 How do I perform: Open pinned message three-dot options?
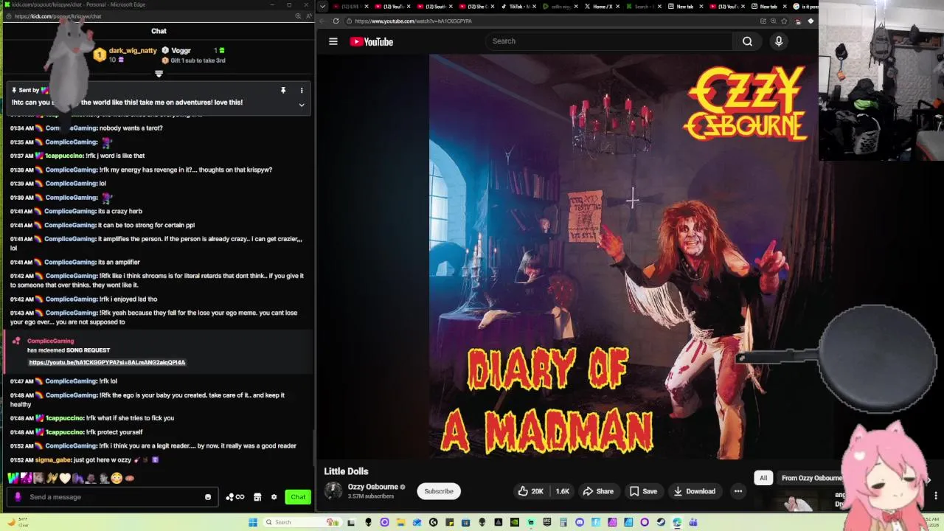point(301,90)
